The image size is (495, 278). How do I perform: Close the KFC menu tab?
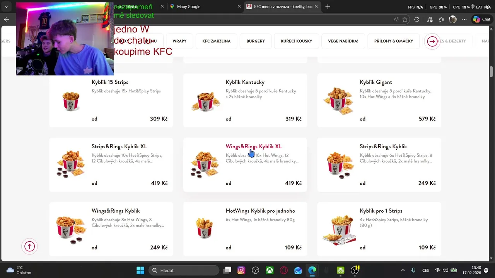(316, 7)
